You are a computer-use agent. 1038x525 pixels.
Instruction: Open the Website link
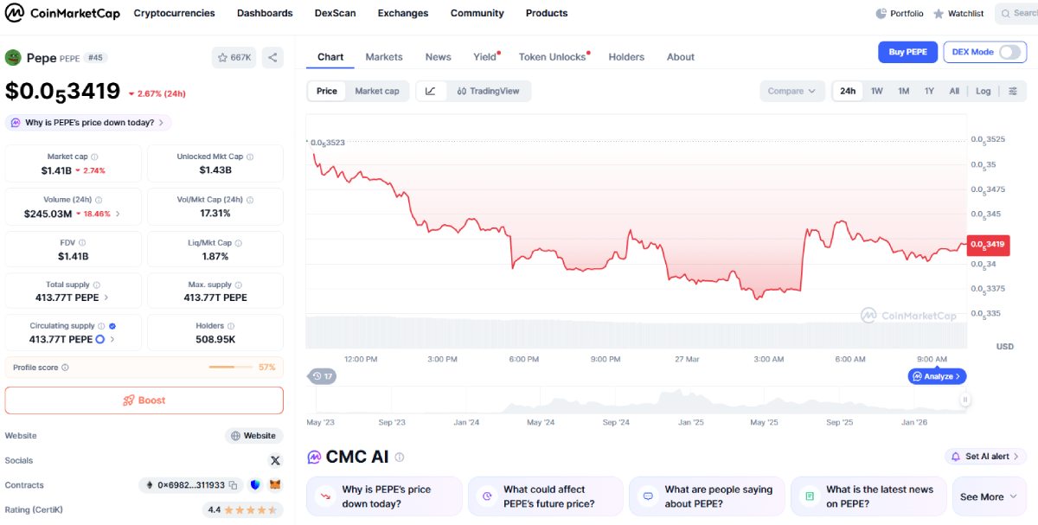(254, 436)
